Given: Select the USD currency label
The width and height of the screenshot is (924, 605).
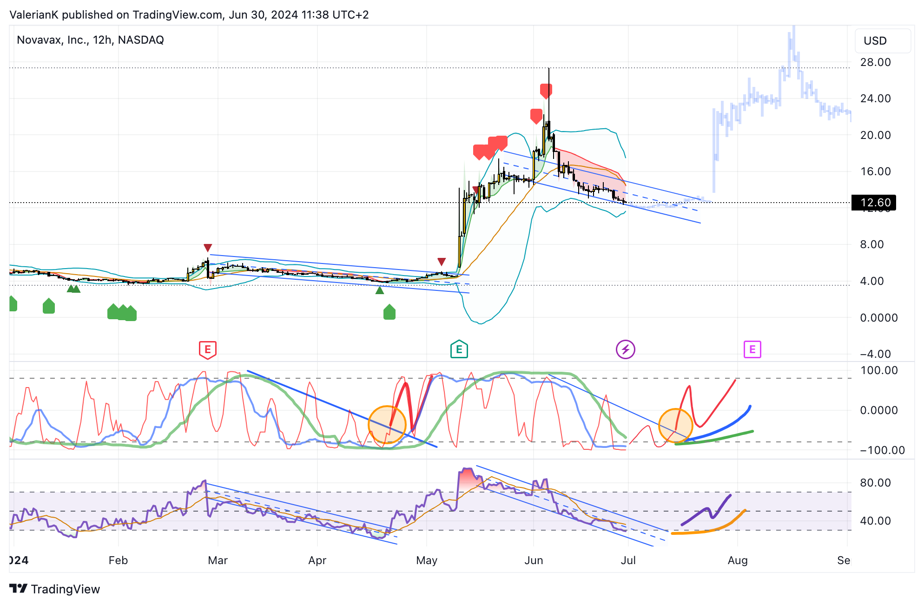Looking at the screenshot, I should click(x=875, y=41).
